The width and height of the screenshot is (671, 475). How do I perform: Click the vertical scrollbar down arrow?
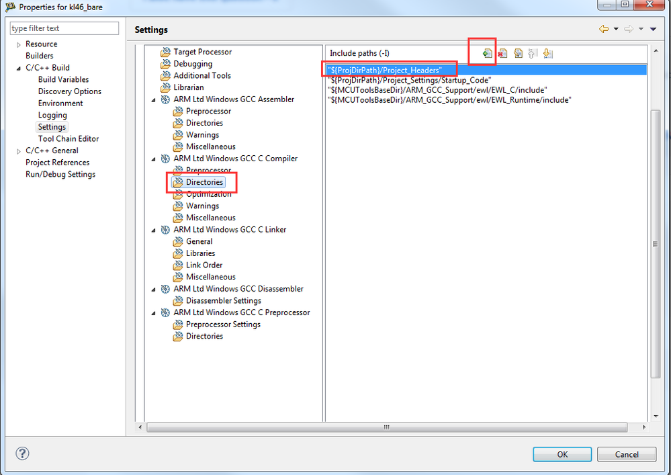pos(656,417)
